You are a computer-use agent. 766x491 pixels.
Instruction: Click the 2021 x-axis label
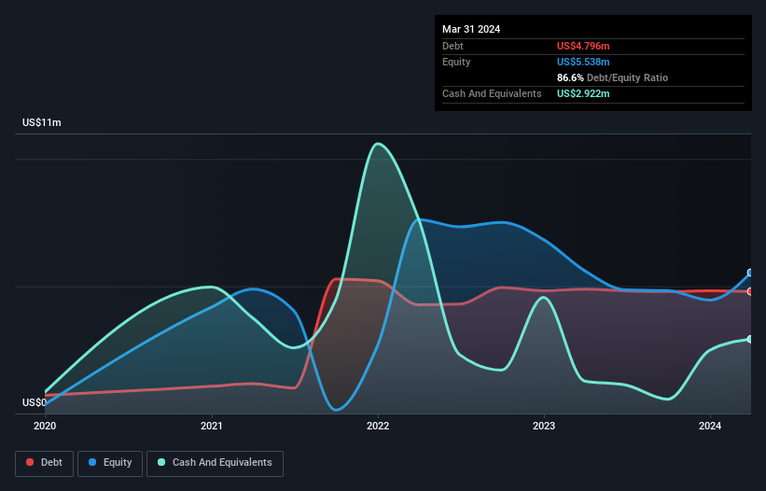(212, 426)
